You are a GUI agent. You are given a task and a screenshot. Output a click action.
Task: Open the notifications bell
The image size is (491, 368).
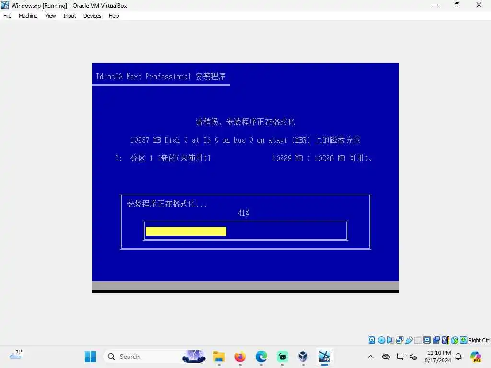(x=458, y=356)
